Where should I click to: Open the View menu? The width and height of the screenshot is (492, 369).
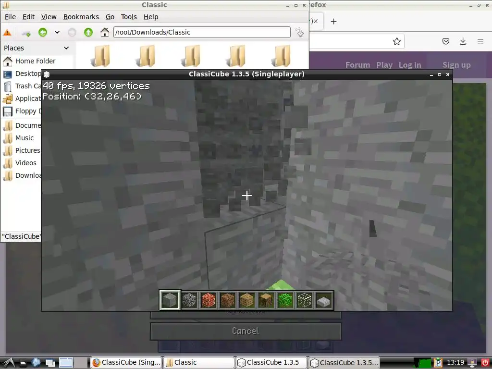[49, 17]
